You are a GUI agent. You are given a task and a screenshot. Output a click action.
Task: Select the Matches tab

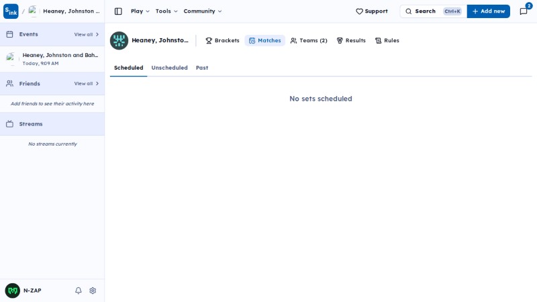click(x=264, y=40)
